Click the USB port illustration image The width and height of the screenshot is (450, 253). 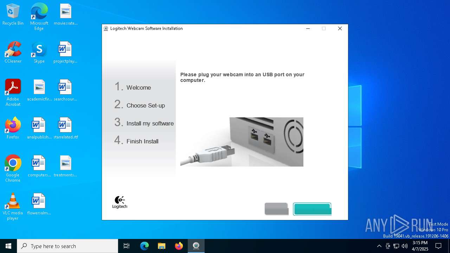[242, 142]
